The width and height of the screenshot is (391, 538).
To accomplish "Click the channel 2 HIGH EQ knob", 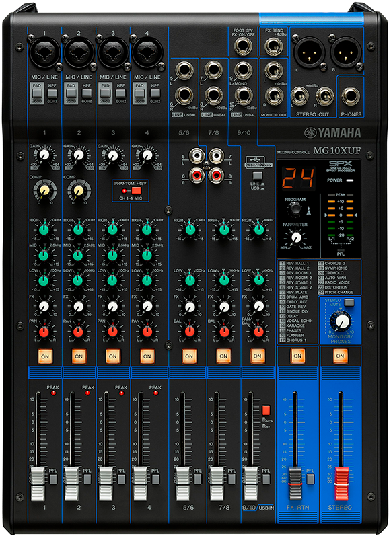I will [78, 229].
